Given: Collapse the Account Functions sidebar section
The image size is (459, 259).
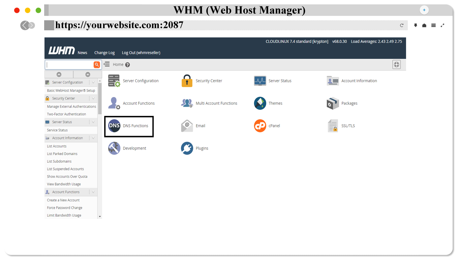Looking at the screenshot, I should tap(93, 192).
